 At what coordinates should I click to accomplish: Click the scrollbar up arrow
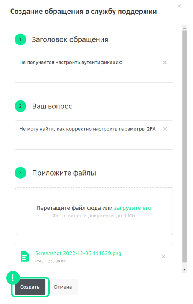point(185,28)
